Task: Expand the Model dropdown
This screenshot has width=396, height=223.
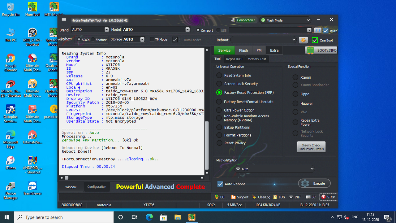Action: [x=187, y=30]
